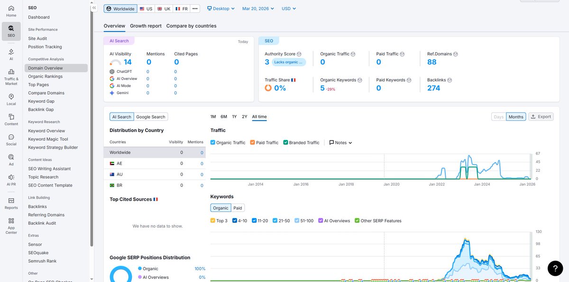Select the 6M time range
This screenshot has width=569, height=282.
(224, 116)
